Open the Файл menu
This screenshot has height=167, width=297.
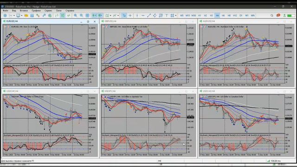(x=6, y=11)
